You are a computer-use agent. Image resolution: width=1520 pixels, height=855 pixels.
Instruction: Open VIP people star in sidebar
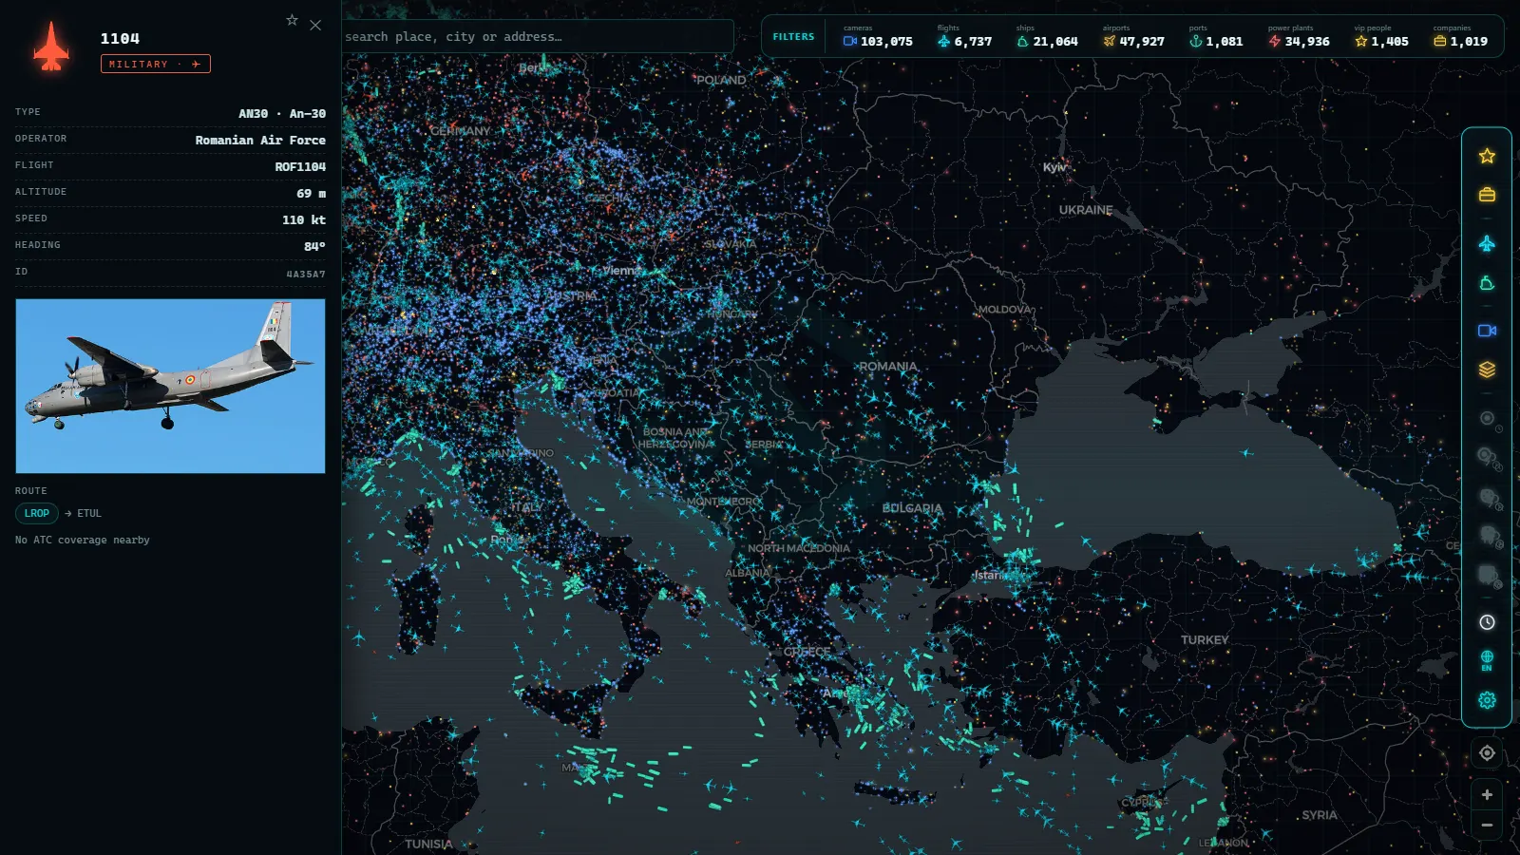pos(1487,156)
